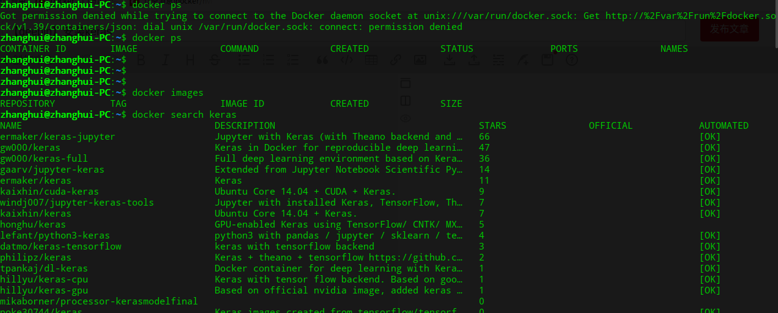Click the save icon in editor toolbar
This screenshot has height=313, width=778.
coord(547,60)
